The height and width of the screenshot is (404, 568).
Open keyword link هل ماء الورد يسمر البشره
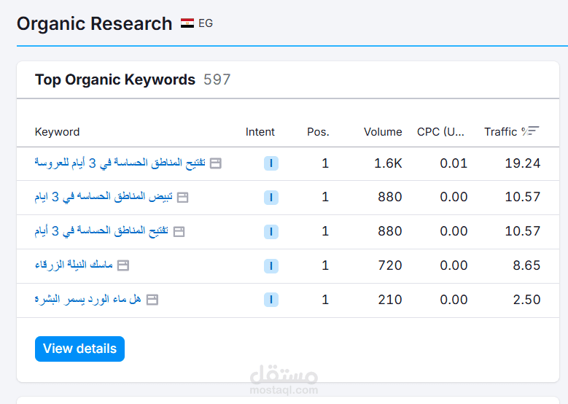click(x=87, y=299)
